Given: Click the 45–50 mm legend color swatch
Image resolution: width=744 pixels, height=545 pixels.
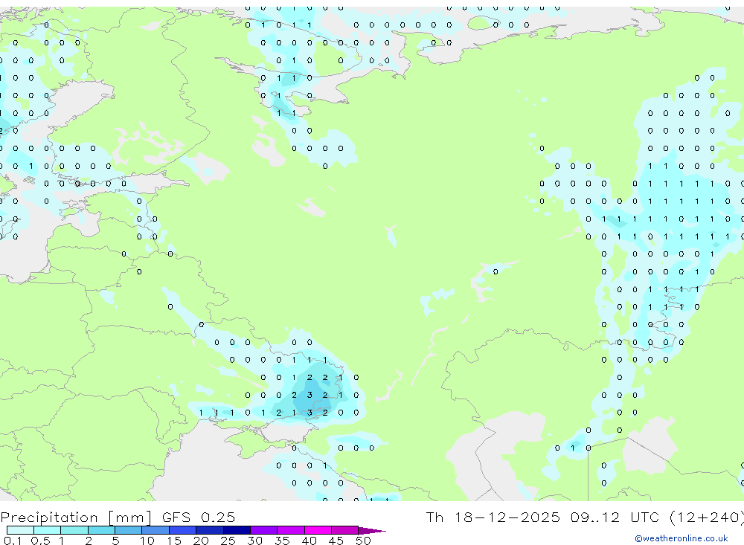Looking at the screenshot, I should coord(345,530).
